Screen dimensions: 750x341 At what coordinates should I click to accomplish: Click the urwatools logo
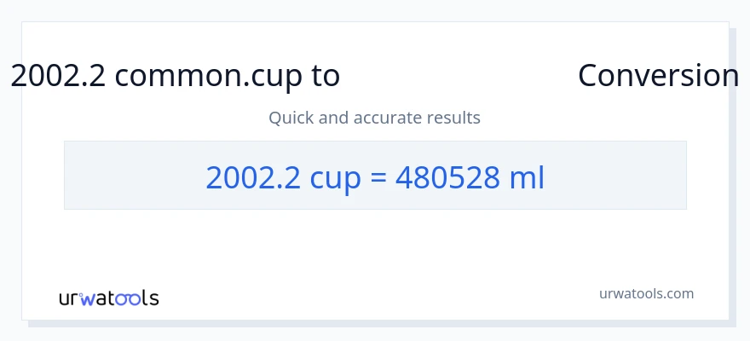coord(108,298)
